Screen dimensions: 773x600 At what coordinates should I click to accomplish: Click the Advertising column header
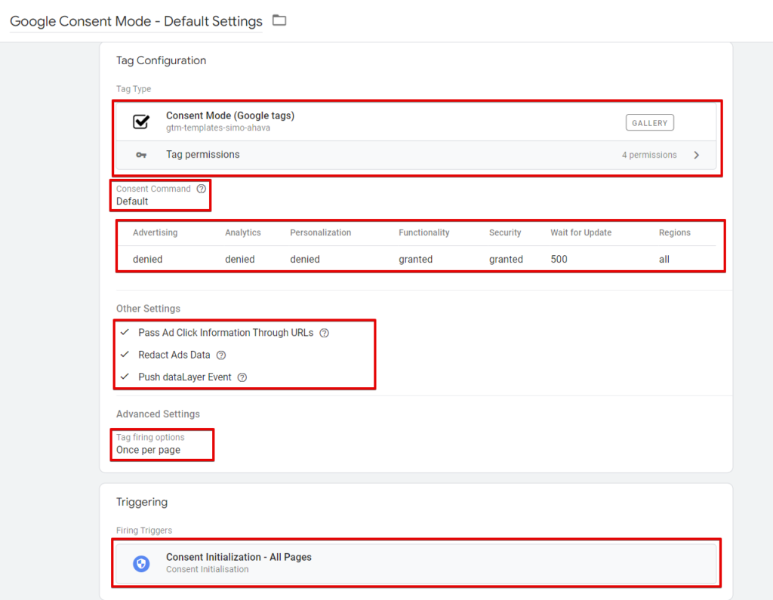(155, 232)
